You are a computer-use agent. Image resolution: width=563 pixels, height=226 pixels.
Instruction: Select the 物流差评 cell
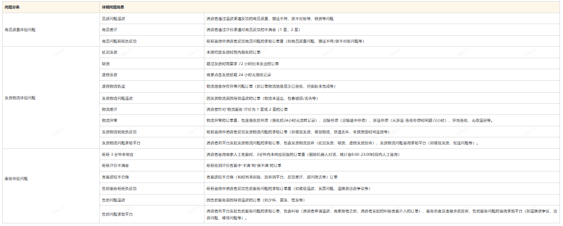[x=109, y=109]
